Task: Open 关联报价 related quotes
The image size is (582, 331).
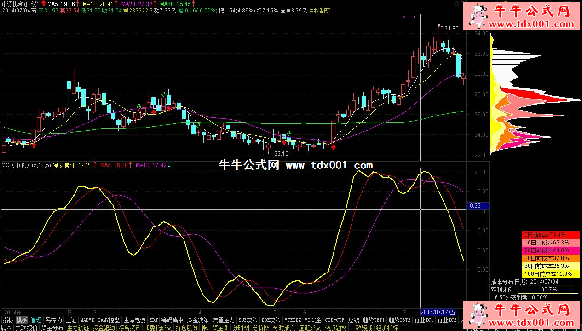Action: pos(26,328)
